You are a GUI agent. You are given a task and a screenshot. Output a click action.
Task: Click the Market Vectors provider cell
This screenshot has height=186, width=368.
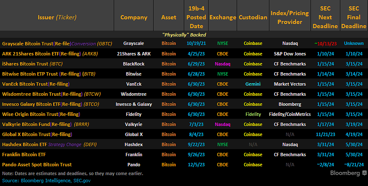pyautogui.click(x=290, y=84)
